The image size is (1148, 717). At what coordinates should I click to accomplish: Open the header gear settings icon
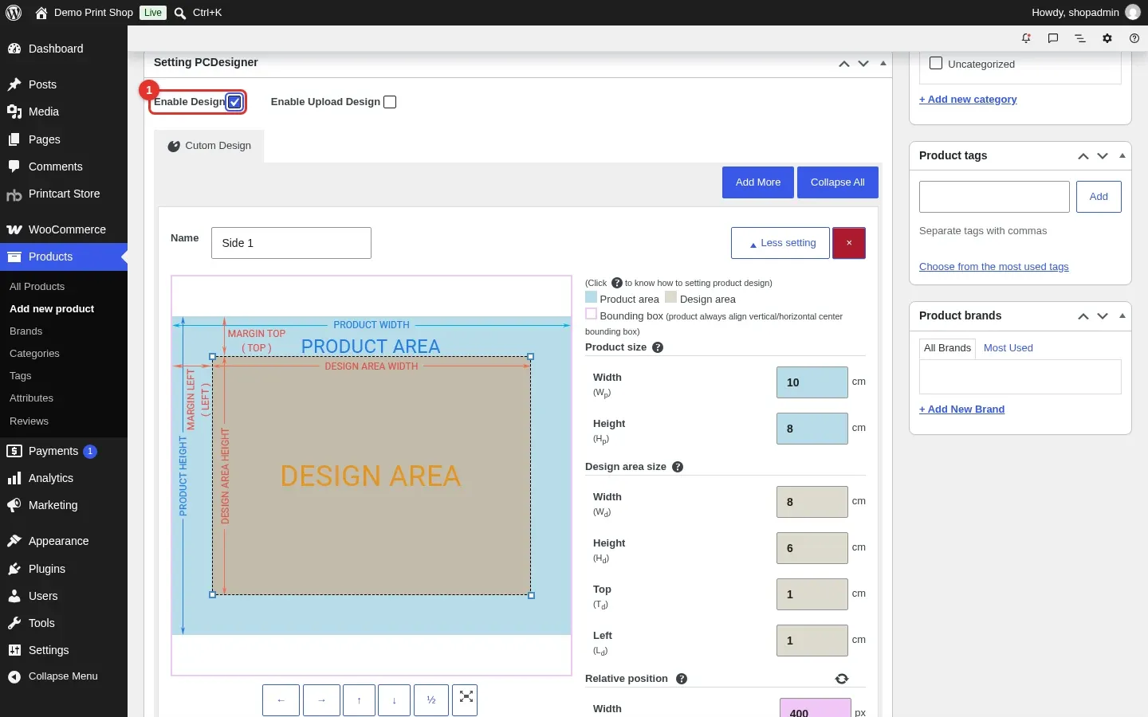tap(1107, 38)
